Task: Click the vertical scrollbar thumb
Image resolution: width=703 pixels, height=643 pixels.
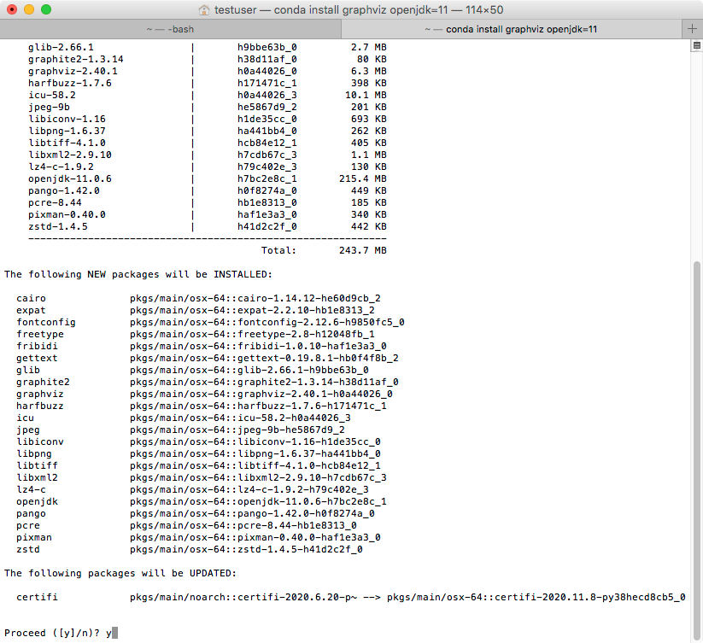Action: (697, 450)
